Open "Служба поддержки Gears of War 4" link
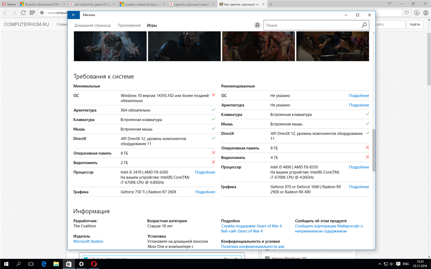 click(252, 226)
